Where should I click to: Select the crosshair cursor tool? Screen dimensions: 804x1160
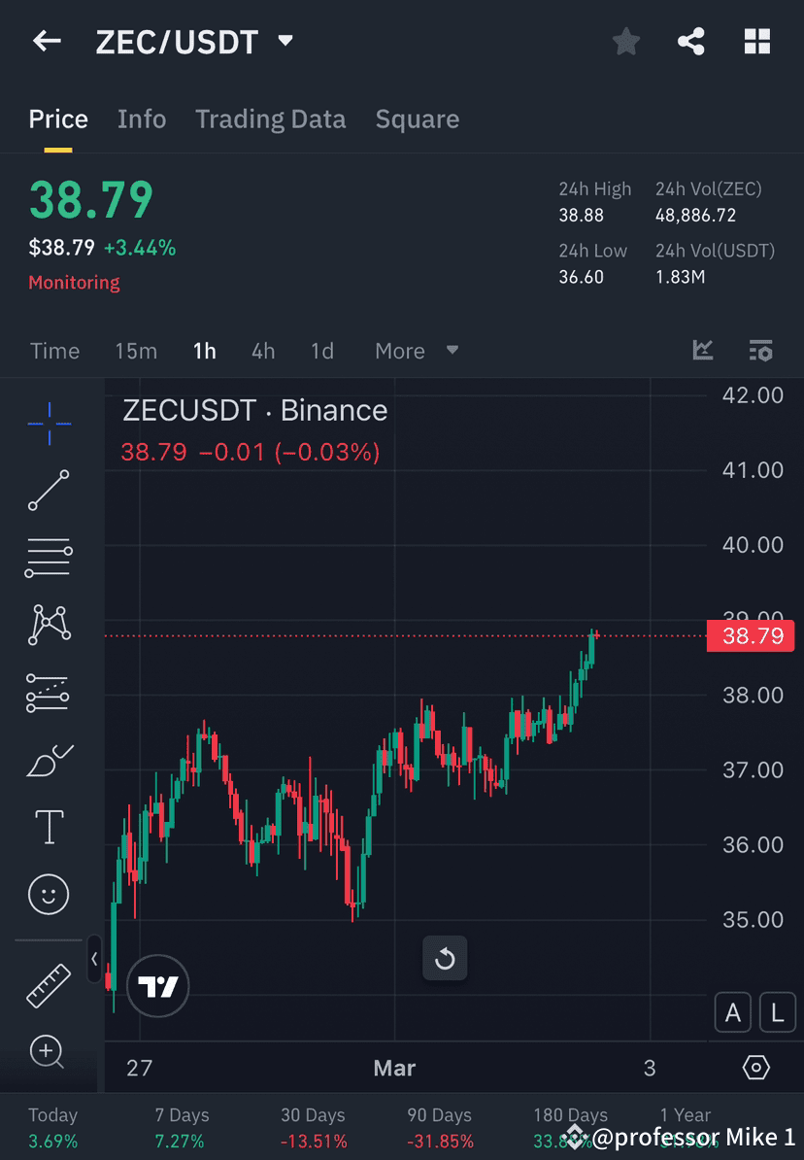tap(49, 423)
